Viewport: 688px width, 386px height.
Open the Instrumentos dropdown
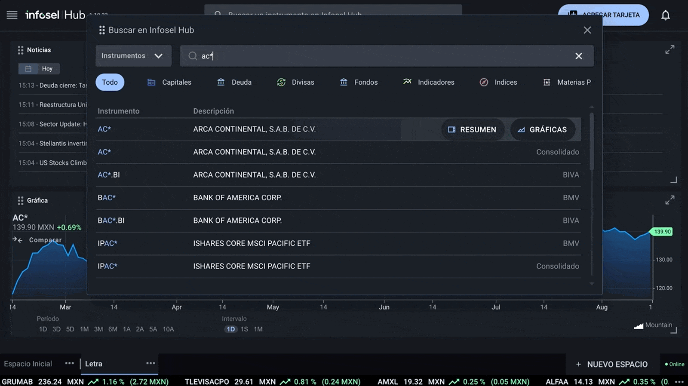click(133, 56)
